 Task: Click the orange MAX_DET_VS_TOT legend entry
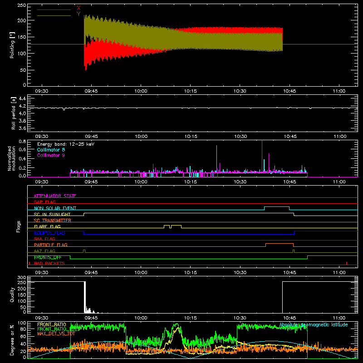point(56,334)
